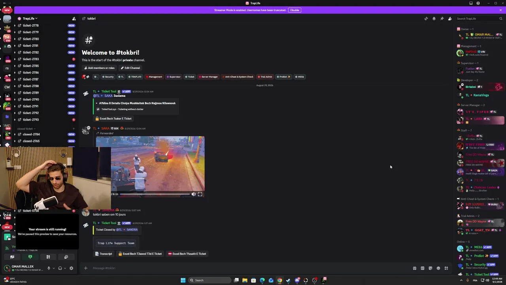
Task: Click the message attachment plus button
Action: coord(85,268)
